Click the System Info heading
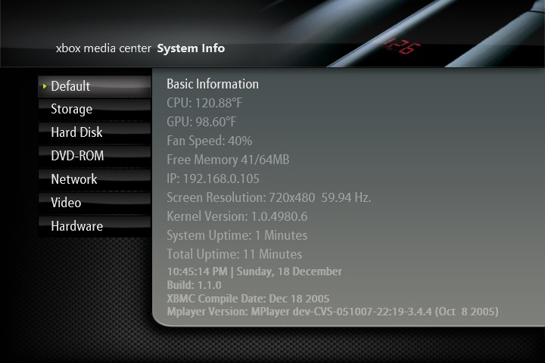The height and width of the screenshot is (363, 545). [191, 48]
